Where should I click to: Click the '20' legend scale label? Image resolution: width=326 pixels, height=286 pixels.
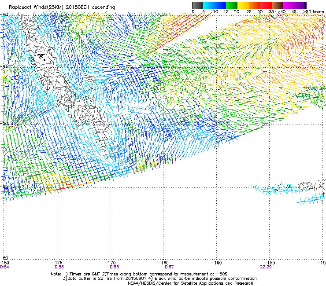(x=237, y=12)
